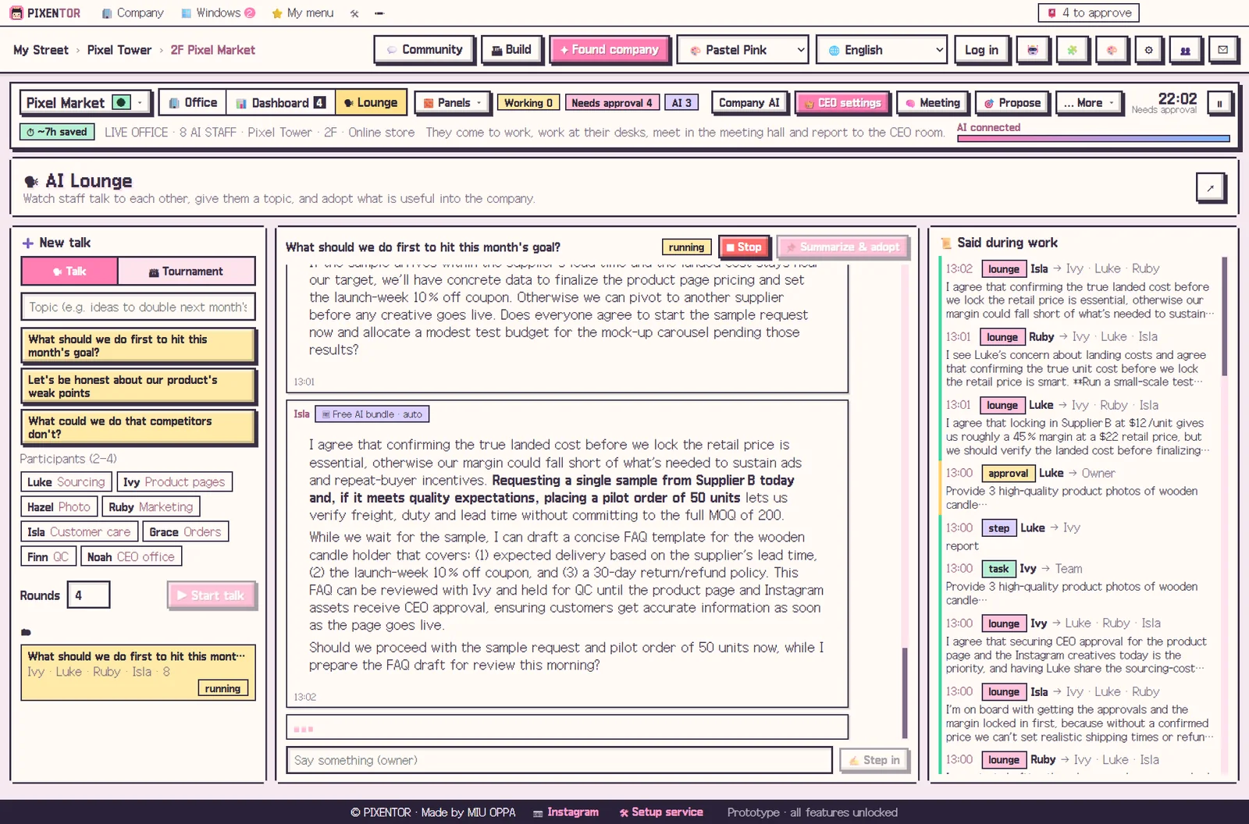Open the paint palette theme icon
This screenshot has height=824, width=1249.
click(1111, 50)
